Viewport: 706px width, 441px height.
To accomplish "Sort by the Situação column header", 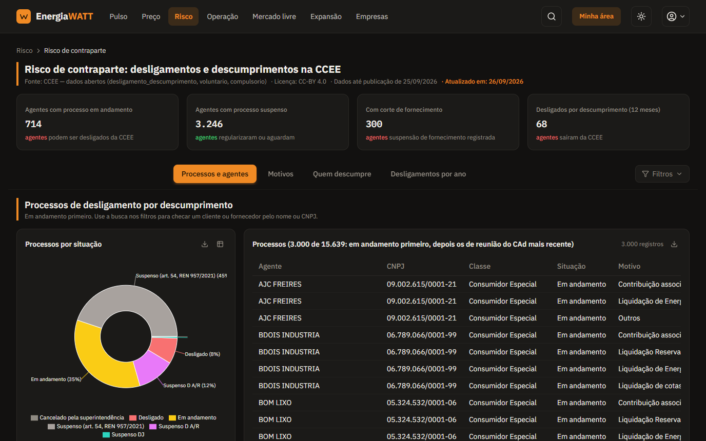I will (x=571, y=266).
